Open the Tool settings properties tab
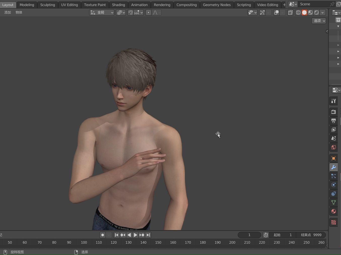This screenshot has width=341, height=255. click(333, 101)
